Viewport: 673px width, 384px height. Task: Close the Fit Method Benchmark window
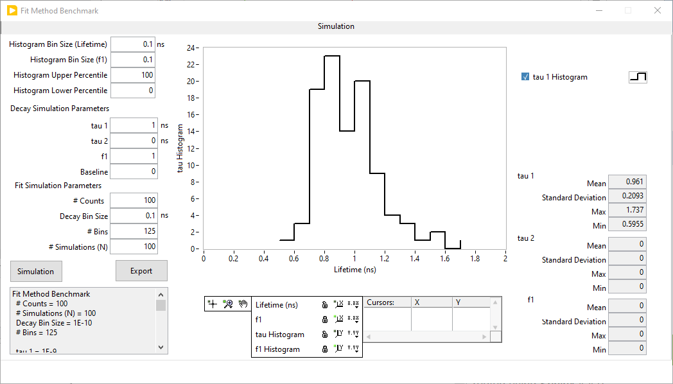657,10
